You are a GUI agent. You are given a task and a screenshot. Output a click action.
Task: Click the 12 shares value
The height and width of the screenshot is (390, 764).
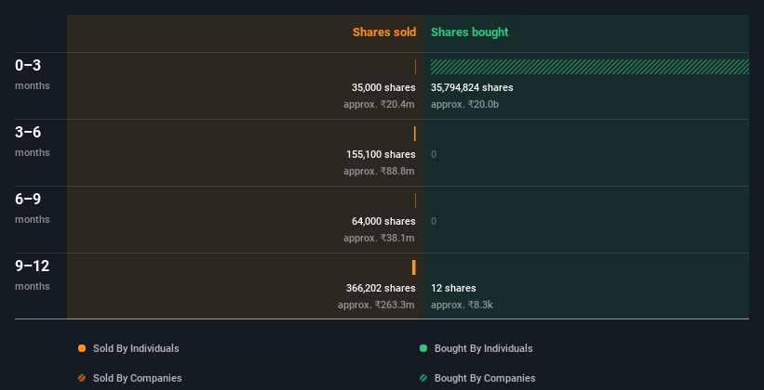tap(453, 288)
